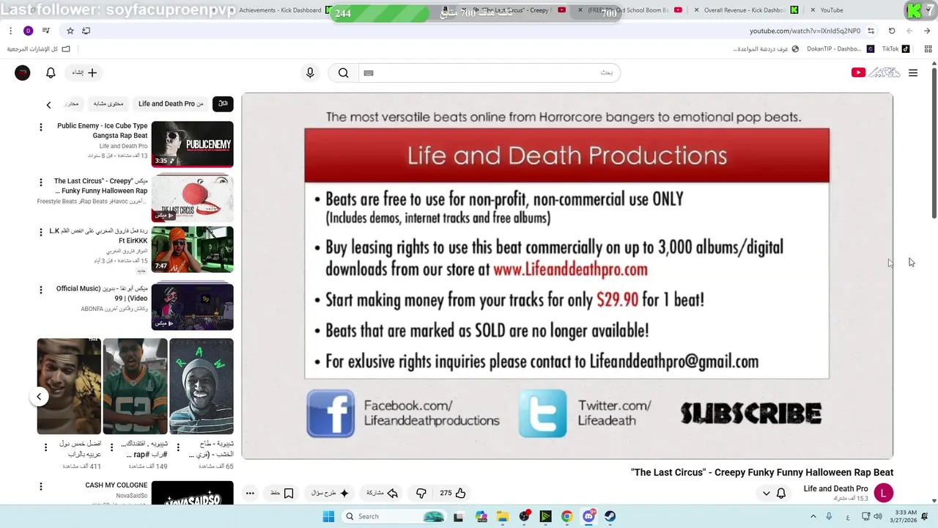Open The Last Circus mix thumbnail
The width and height of the screenshot is (938, 528).
pyautogui.click(x=192, y=198)
